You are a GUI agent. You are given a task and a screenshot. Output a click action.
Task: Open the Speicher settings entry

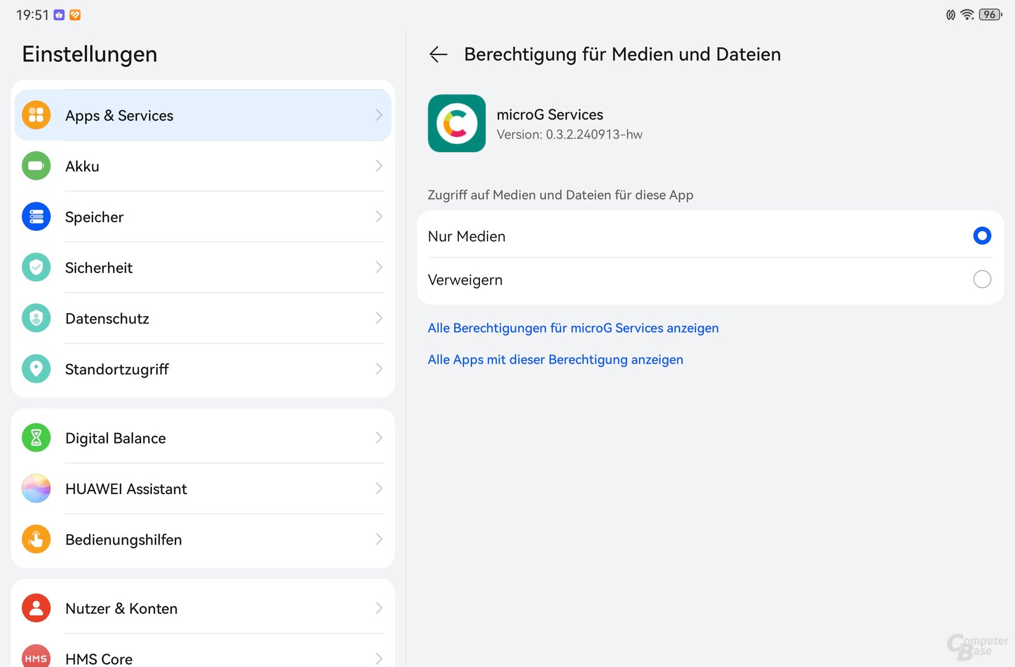tap(203, 216)
